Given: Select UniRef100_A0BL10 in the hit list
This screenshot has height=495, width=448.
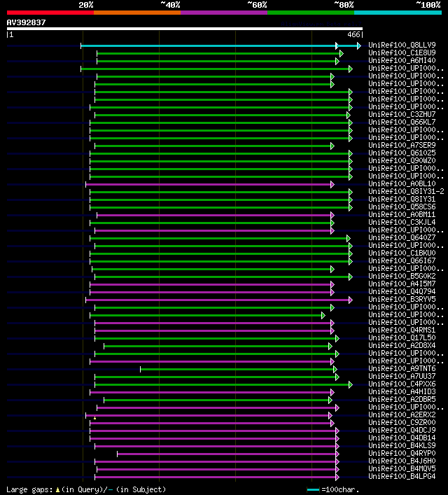Looking at the screenshot, I should tap(402, 183).
